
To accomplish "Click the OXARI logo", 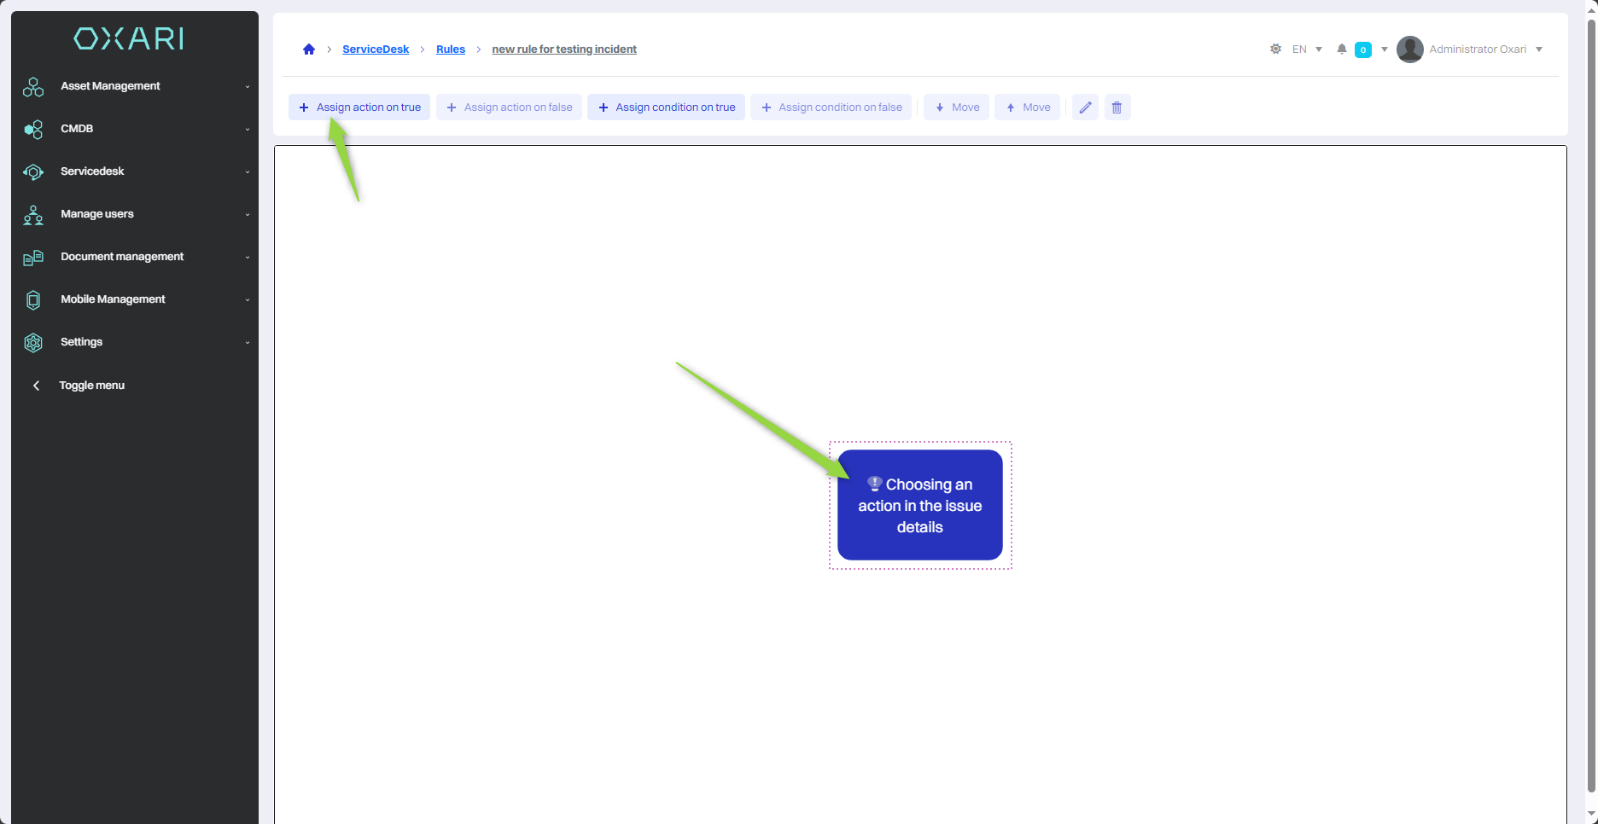I will click(129, 38).
